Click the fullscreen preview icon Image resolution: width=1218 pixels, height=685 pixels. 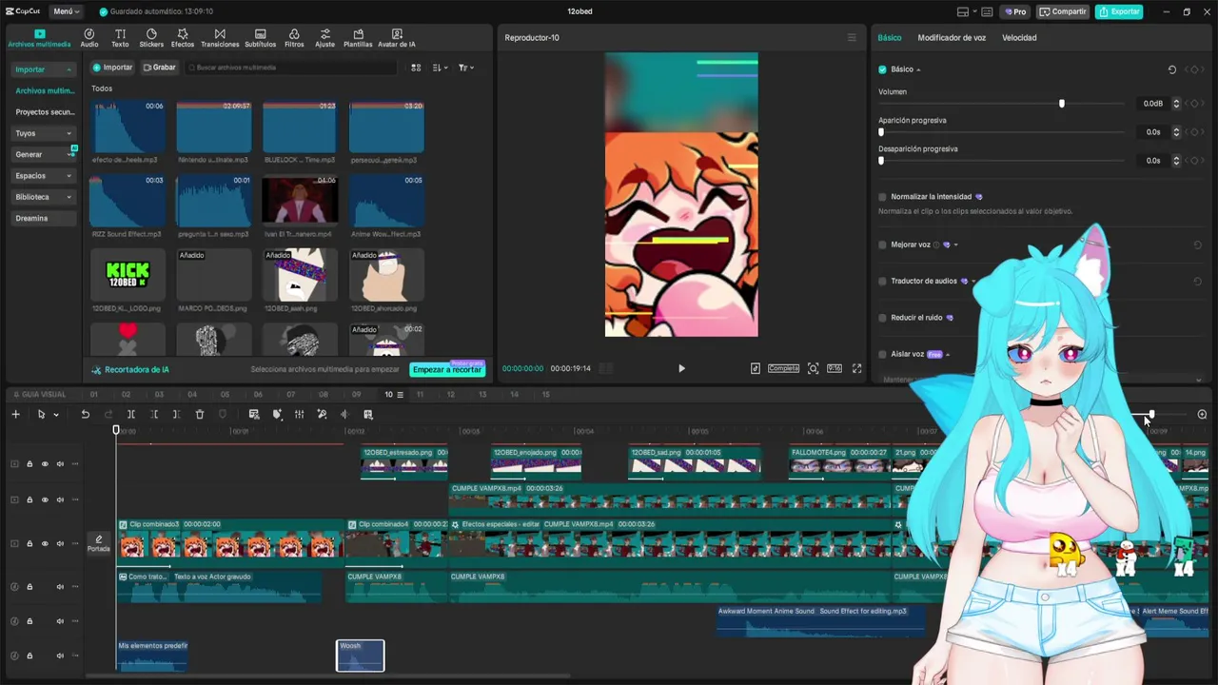coord(856,368)
